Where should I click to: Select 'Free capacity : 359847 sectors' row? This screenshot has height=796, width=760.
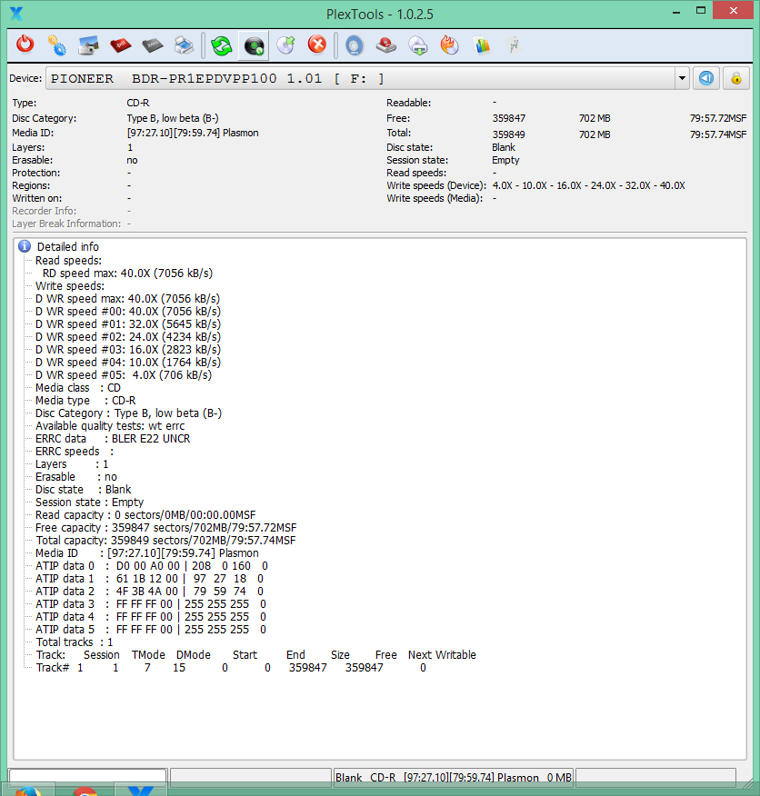(166, 527)
